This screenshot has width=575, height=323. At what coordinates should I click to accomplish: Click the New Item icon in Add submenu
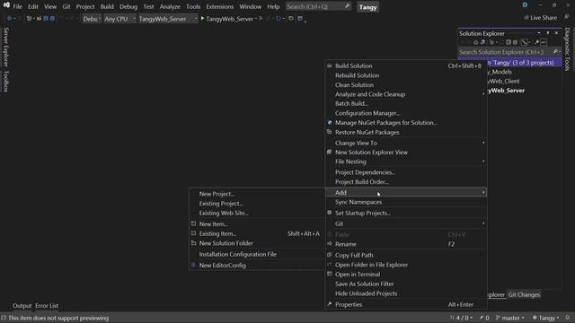tap(193, 223)
